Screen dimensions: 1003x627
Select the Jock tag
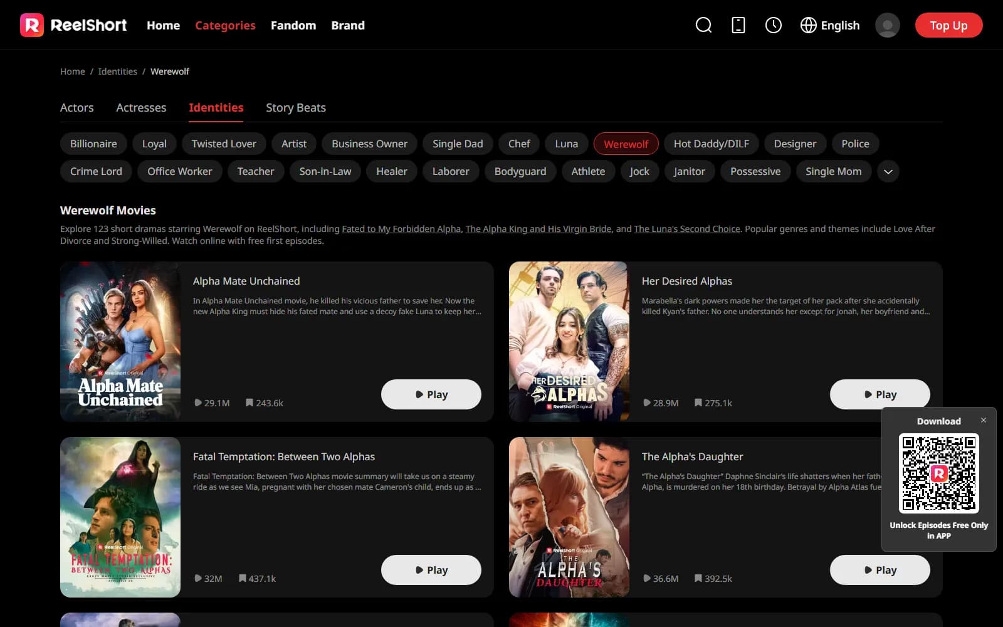[639, 171]
